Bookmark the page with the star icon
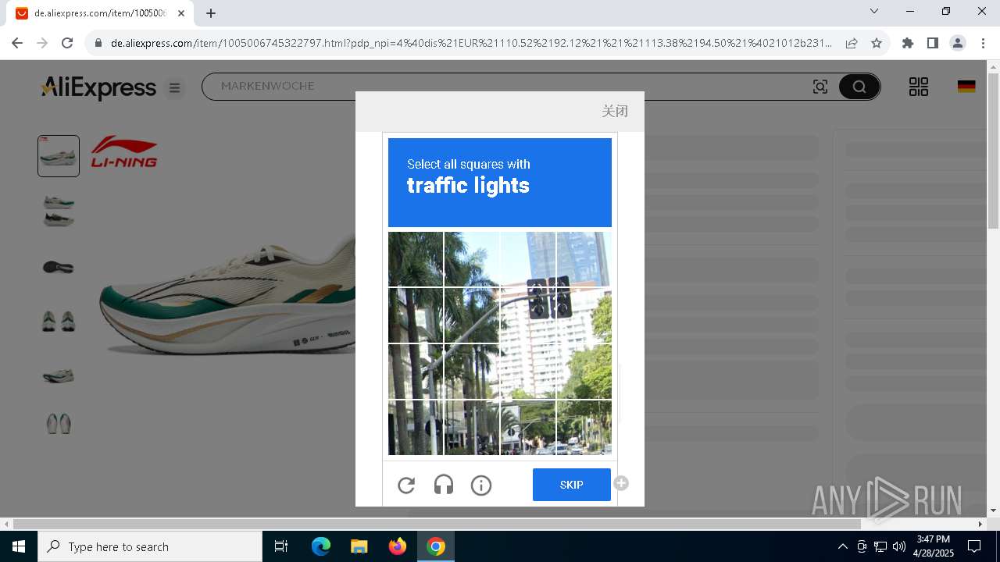The height and width of the screenshot is (562, 1000). [877, 43]
